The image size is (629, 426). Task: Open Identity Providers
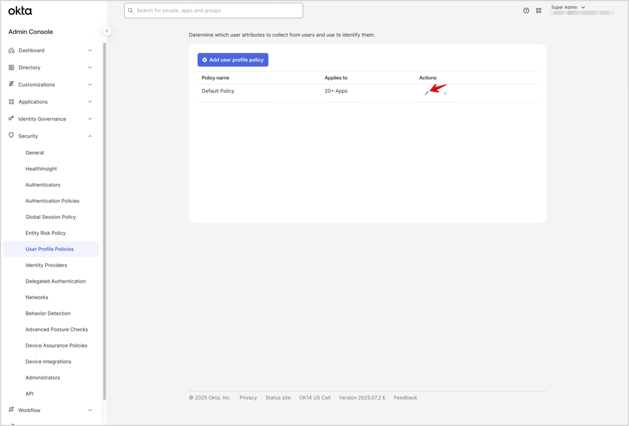click(x=46, y=265)
